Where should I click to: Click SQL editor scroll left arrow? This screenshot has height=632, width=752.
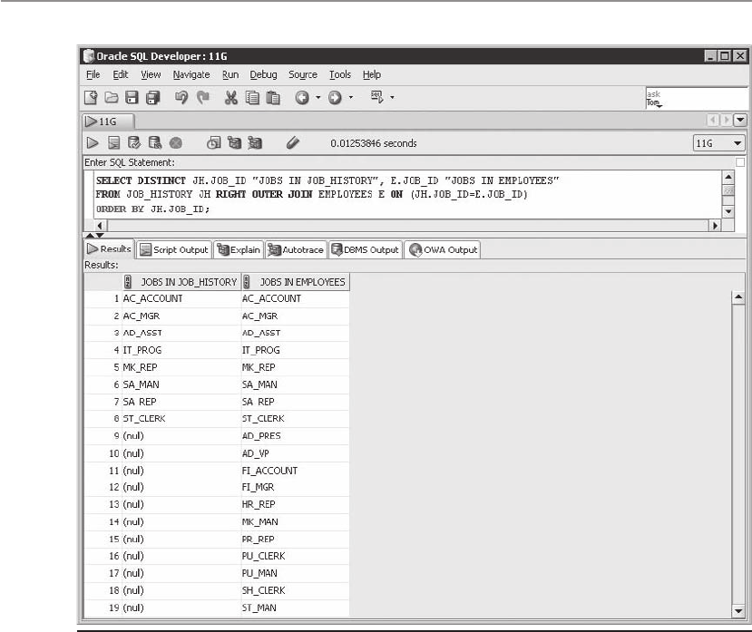(100, 226)
